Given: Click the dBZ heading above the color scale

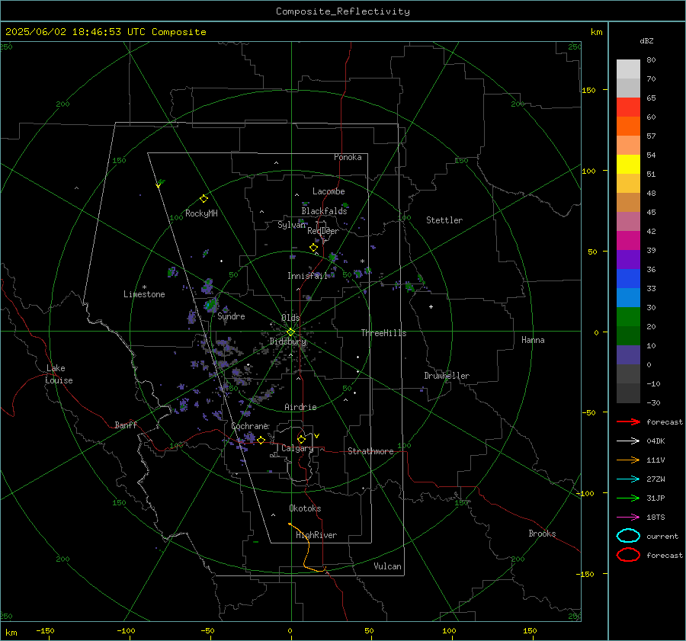Looking at the screenshot, I should (x=646, y=41).
